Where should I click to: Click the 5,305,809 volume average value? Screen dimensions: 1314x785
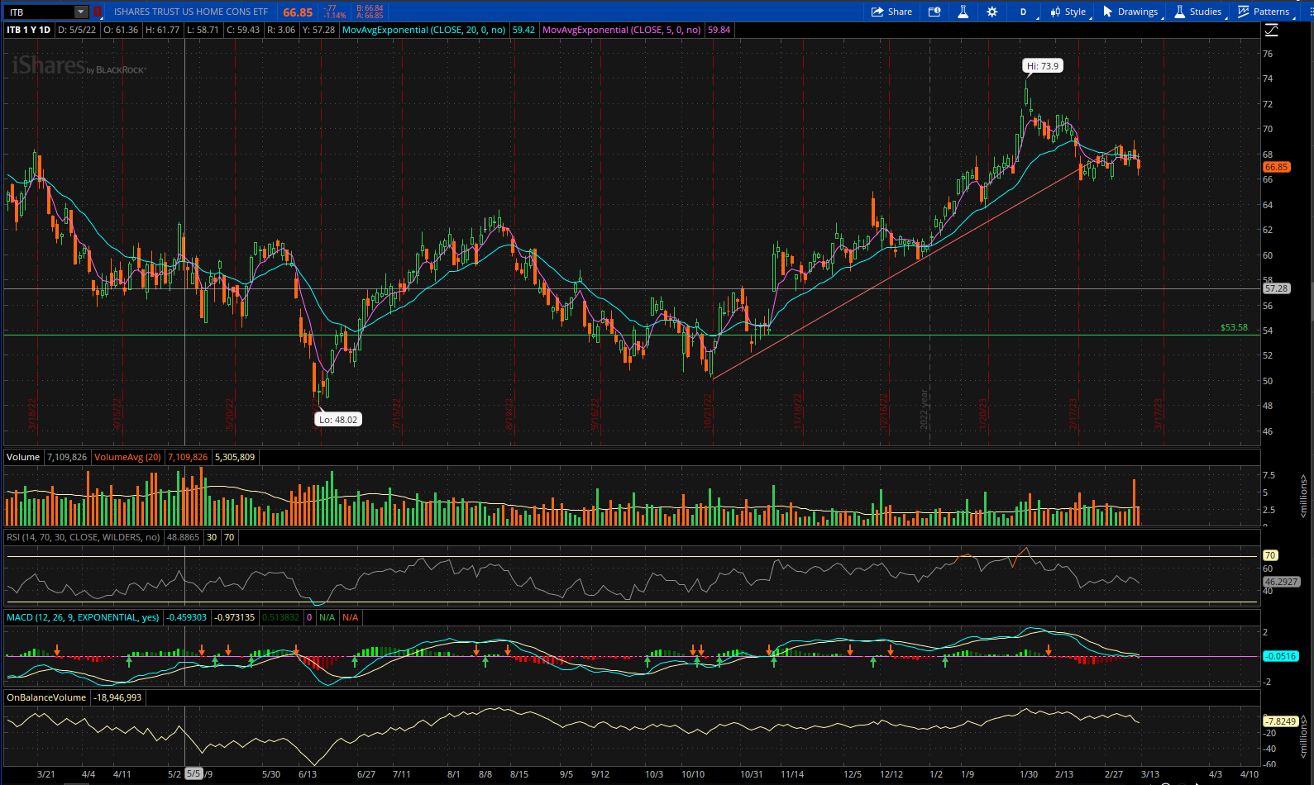[x=235, y=457]
